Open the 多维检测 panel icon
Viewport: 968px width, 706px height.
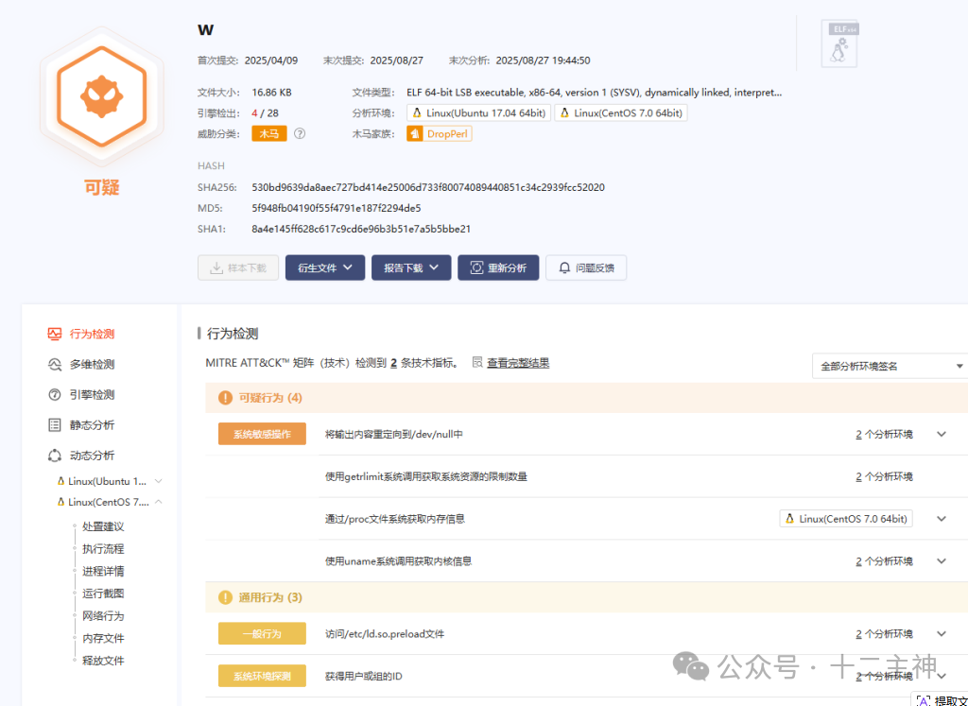pos(54,363)
